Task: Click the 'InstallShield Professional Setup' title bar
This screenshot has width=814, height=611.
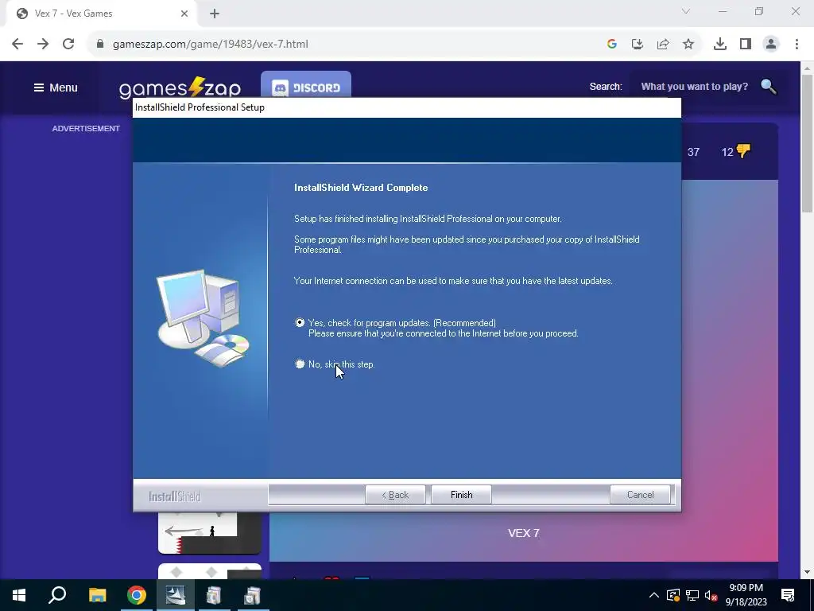Action: pos(407,107)
